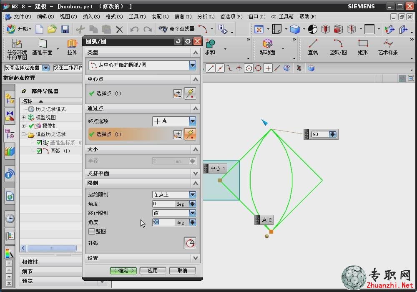Open the Help (帮助) menu

[x=308, y=17]
